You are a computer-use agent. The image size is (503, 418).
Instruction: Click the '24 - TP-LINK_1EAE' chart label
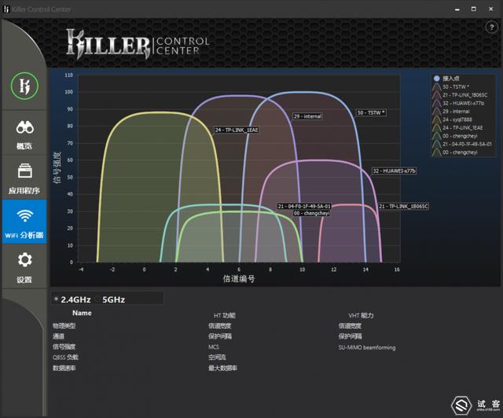tap(237, 130)
